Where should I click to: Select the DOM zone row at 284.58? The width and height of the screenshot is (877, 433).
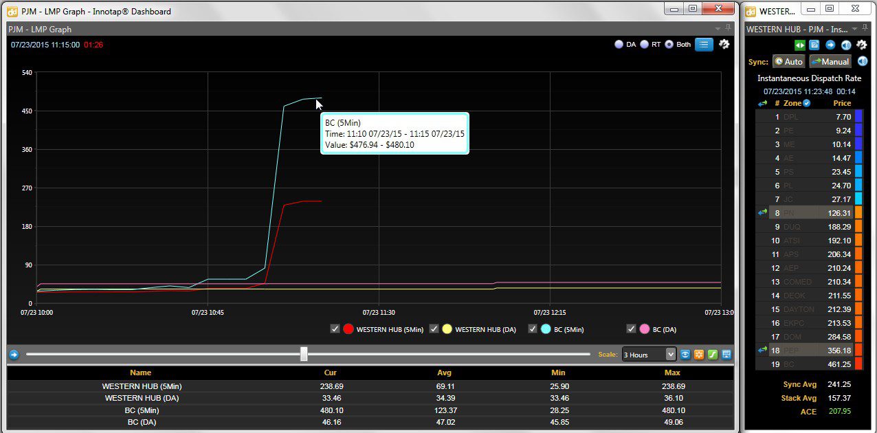click(x=809, y=337)
